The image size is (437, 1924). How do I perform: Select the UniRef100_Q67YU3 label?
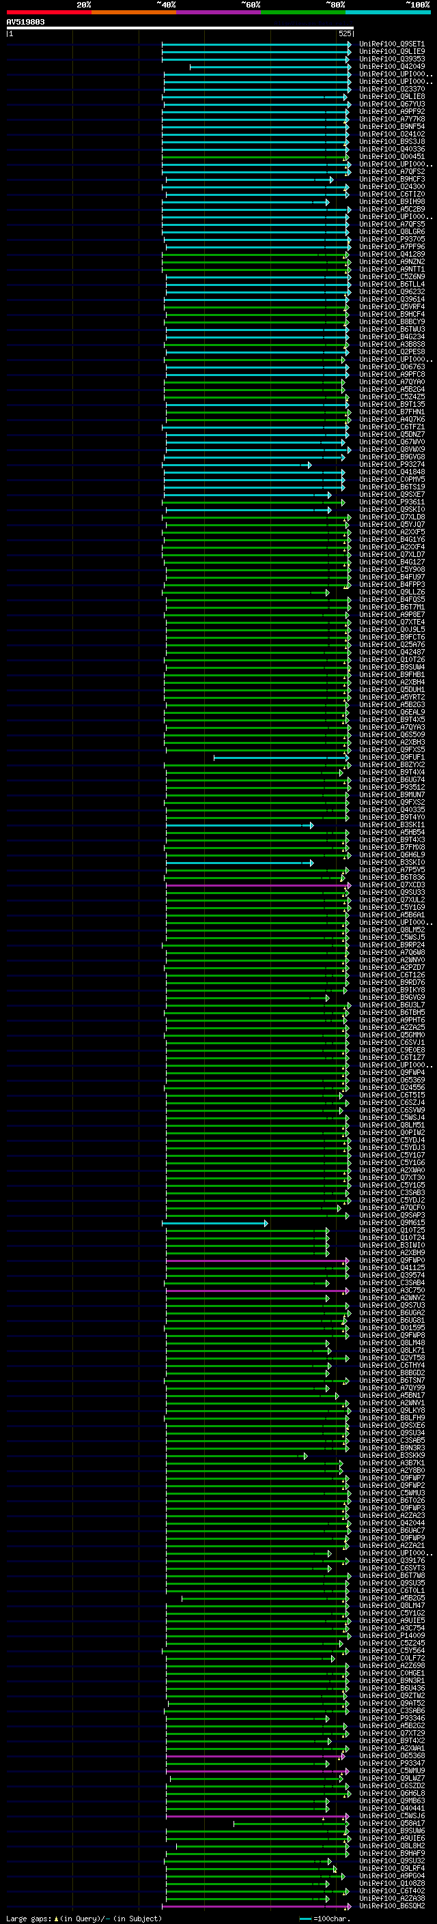(x=391, y=104)
